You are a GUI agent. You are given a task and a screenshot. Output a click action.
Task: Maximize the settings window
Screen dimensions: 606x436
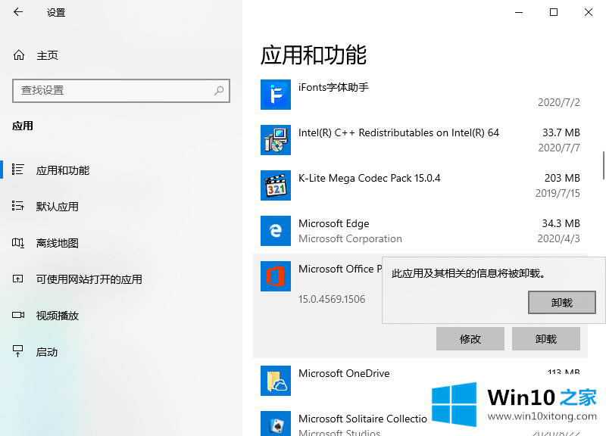554,12
